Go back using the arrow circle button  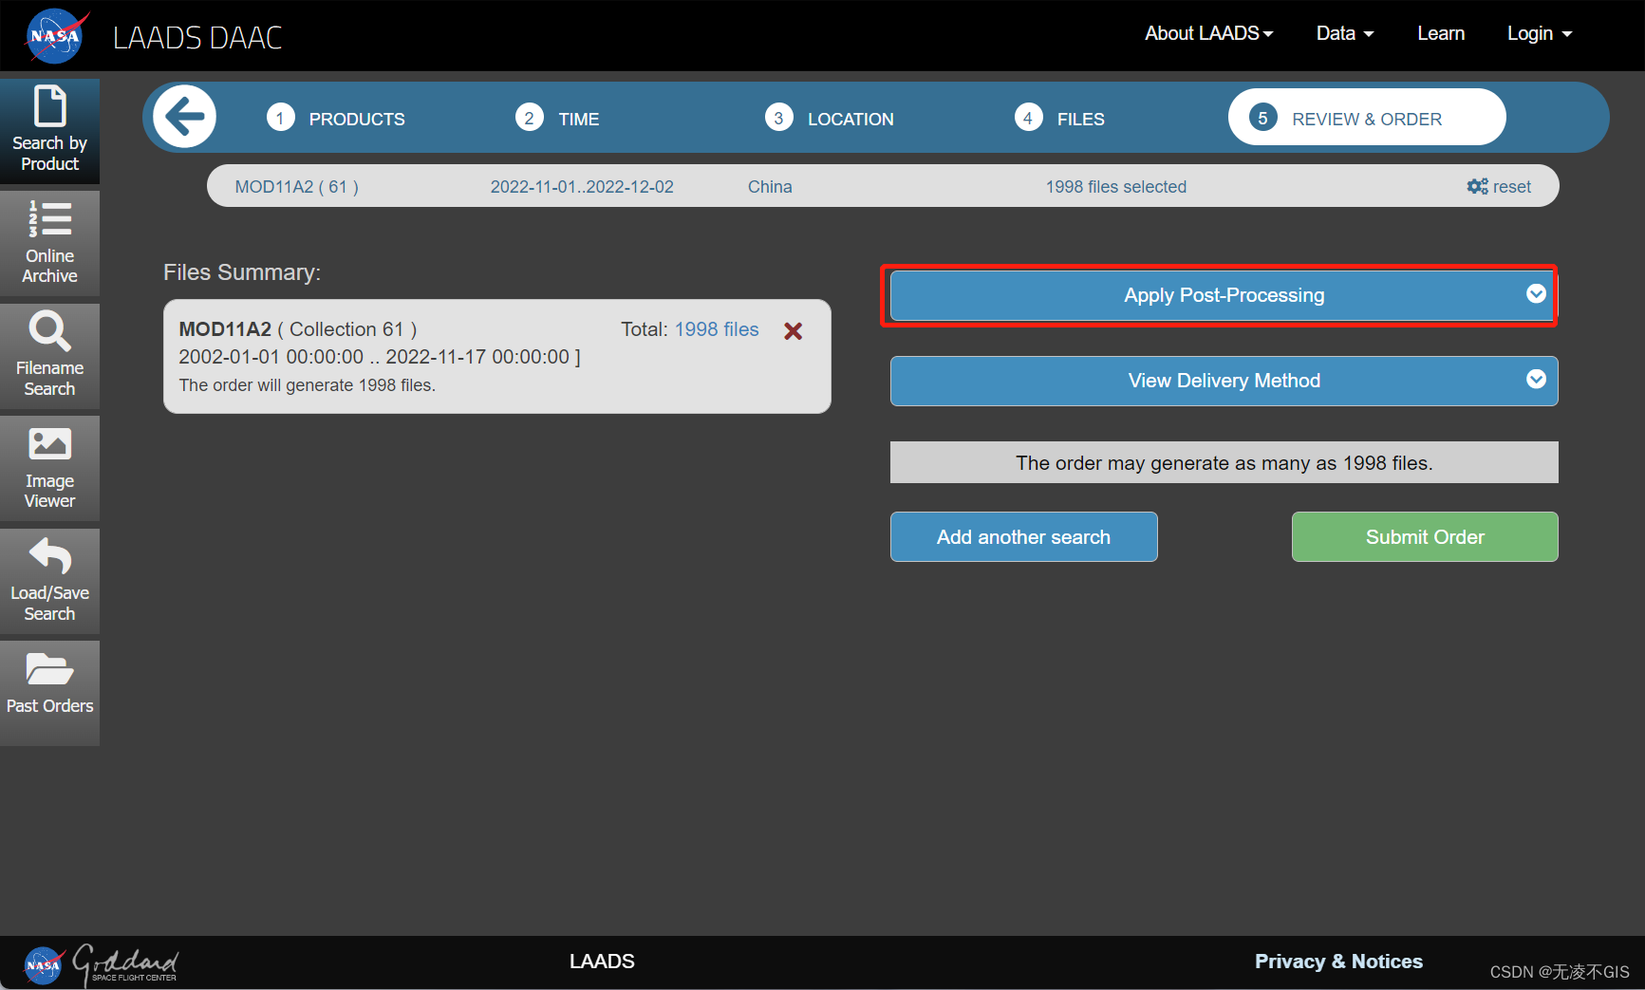point(185,117)
